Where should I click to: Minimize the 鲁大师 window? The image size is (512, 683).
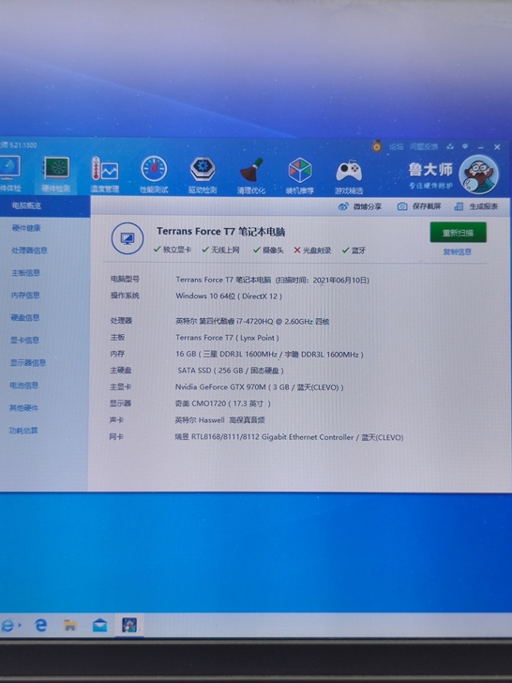point(481,147)
